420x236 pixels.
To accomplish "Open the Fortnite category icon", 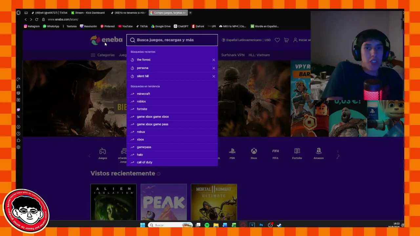I will pos(297,151).
